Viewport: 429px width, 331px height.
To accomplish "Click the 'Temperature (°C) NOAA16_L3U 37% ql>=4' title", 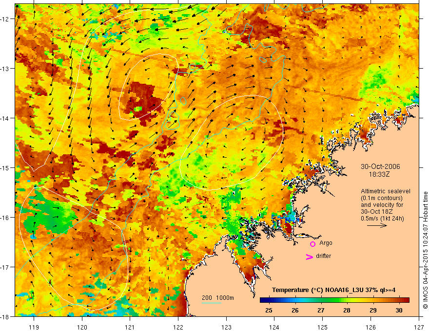I will tap(333, 290).
